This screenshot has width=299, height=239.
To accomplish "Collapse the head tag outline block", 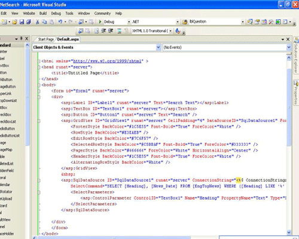I will click(39, 67).
